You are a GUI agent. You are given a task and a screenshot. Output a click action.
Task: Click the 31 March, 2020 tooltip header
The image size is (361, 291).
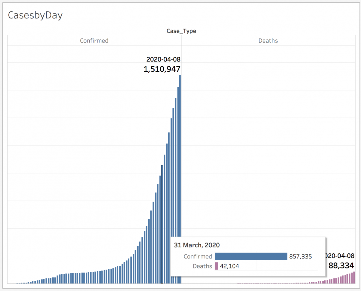point(197,245)
